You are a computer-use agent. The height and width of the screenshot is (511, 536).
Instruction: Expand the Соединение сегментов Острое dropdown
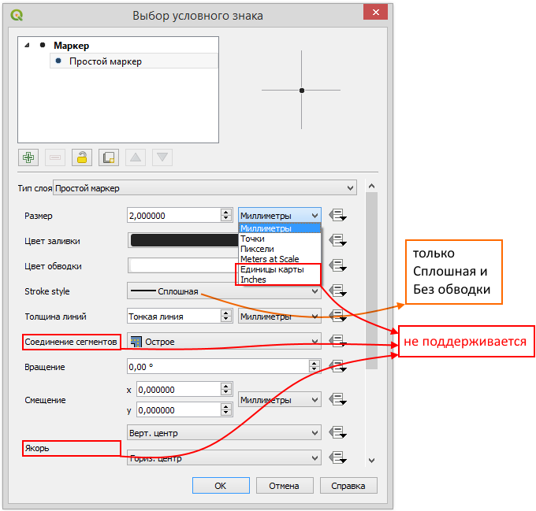[x=224, y=342]
